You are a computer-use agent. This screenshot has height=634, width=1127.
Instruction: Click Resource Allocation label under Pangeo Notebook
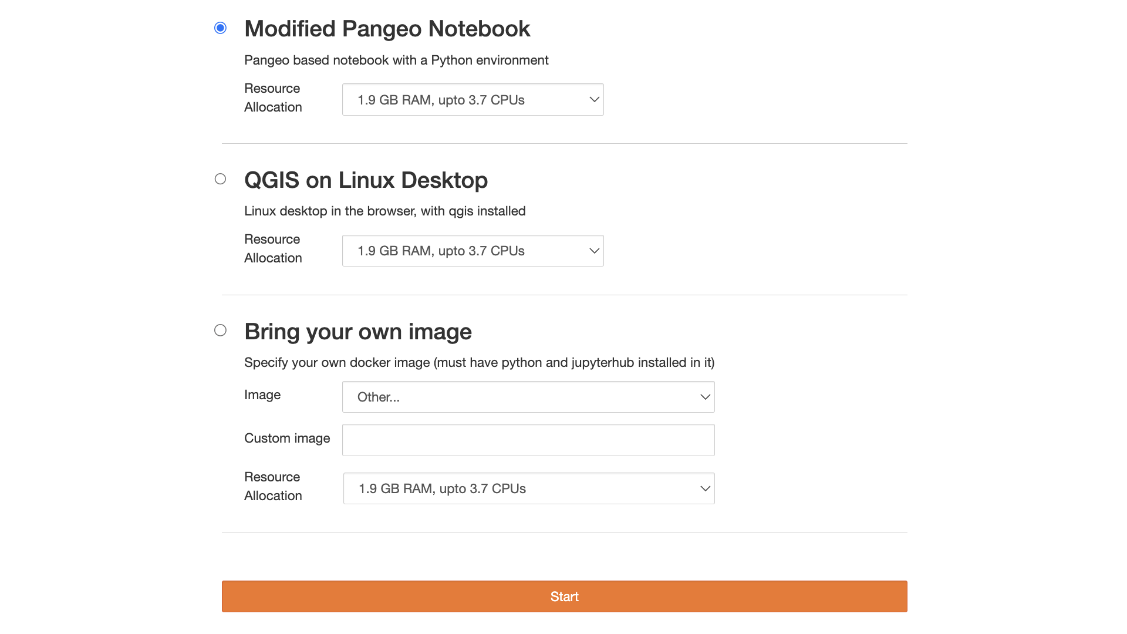click(x=273, y=97)
